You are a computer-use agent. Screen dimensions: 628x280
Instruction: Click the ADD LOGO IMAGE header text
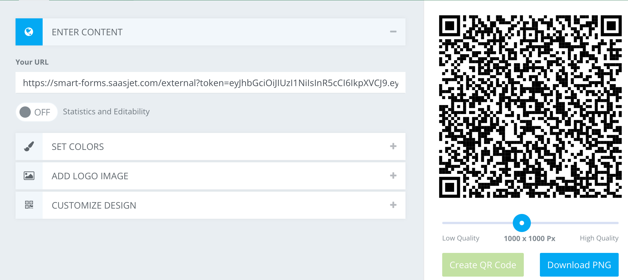pos(90,176)
